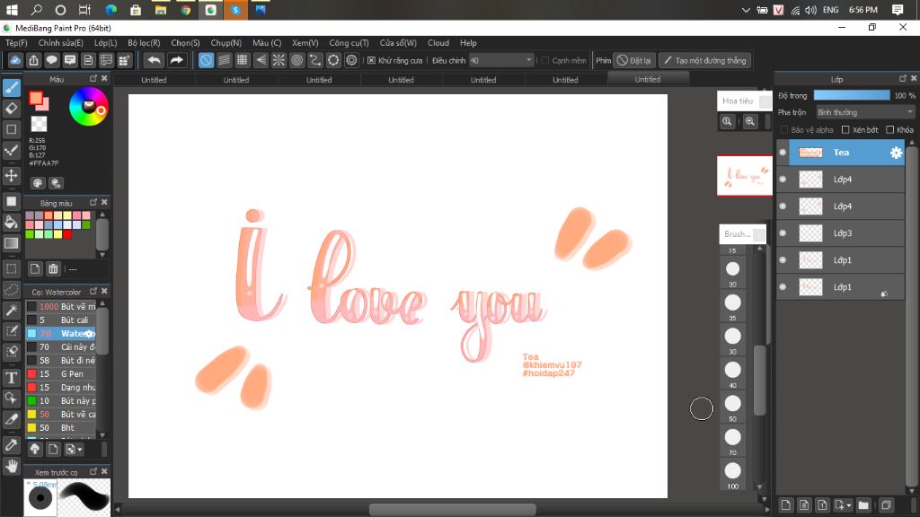The height and width of the screenshot is (517, 920).
Task: Open the Cửa sổ(W) menu
Action: point(398,43)
